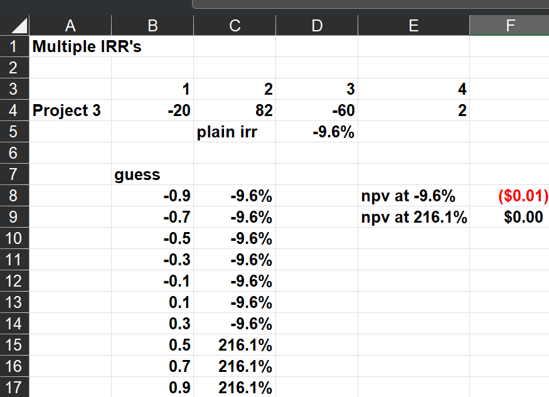549x397 pixels.
Task: Select column C header
Action: tap(235, 25)
